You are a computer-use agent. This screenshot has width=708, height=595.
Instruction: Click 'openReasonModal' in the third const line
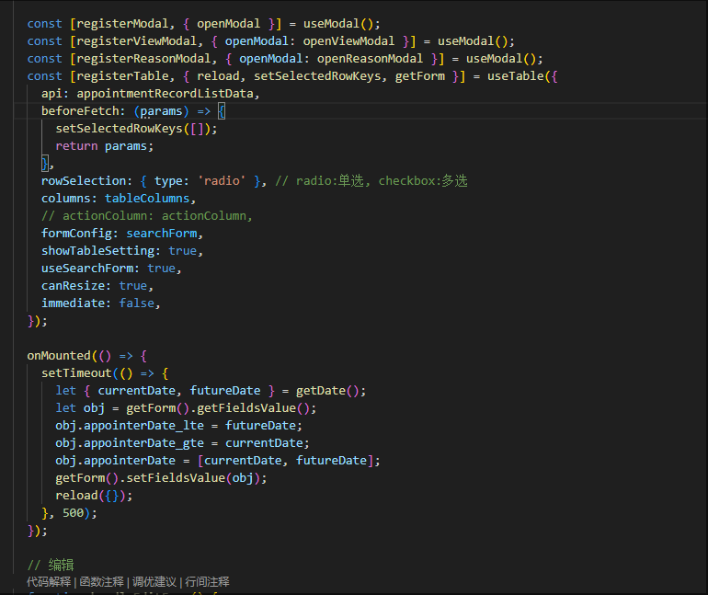(x=370, y=59)
